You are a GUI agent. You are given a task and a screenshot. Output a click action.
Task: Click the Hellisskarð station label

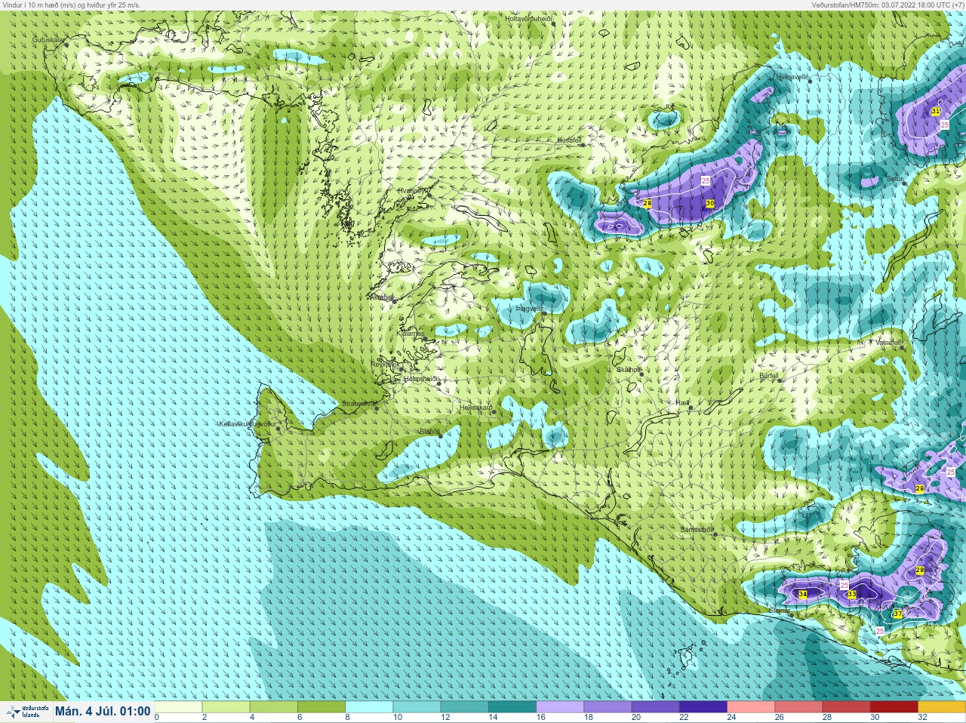click(x=476, y=408)
